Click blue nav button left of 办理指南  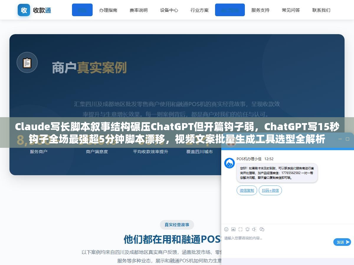coord(82,10)
